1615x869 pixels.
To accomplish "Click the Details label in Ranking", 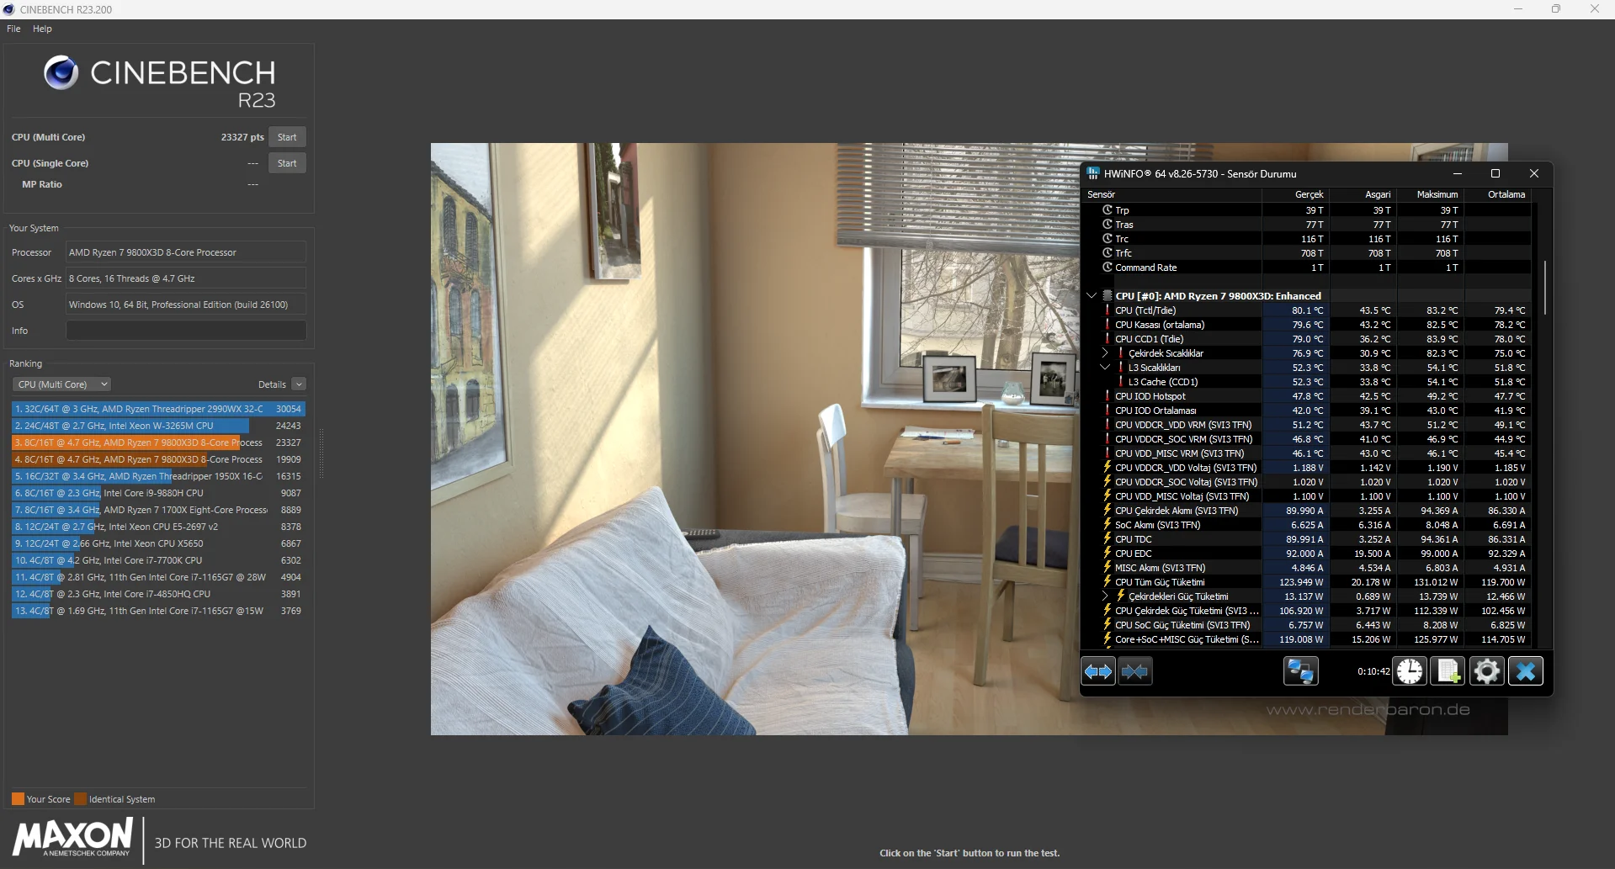I will [272, 384].
